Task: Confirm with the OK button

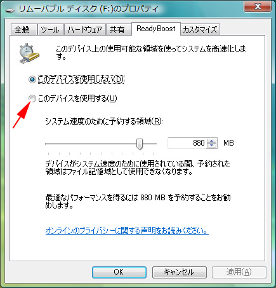Action: coord(119,272)
